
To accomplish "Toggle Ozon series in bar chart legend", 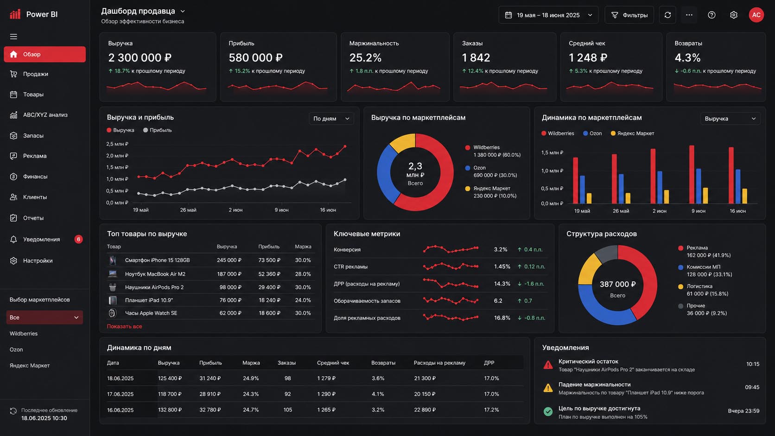I will tap(592, 133).
